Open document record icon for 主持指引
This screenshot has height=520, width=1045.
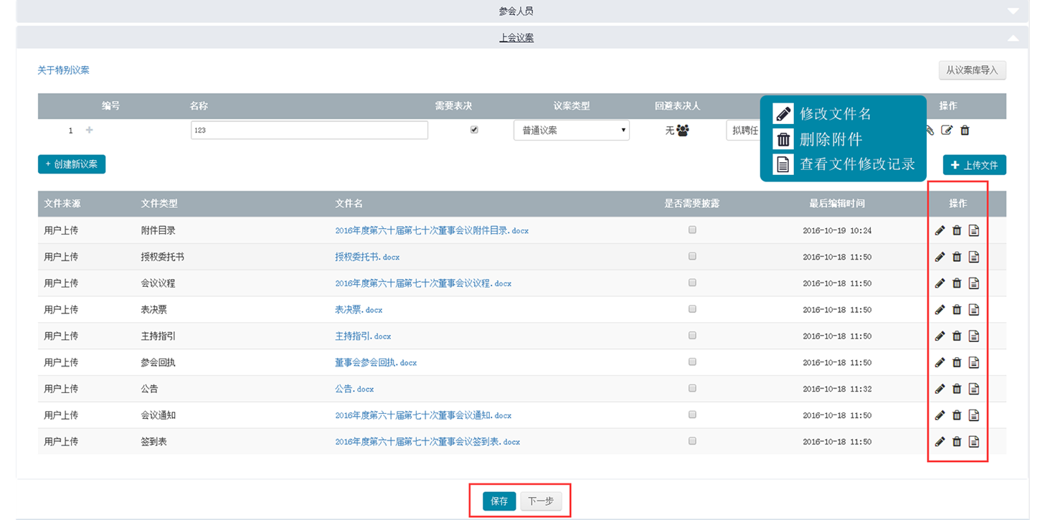(973, 336)
